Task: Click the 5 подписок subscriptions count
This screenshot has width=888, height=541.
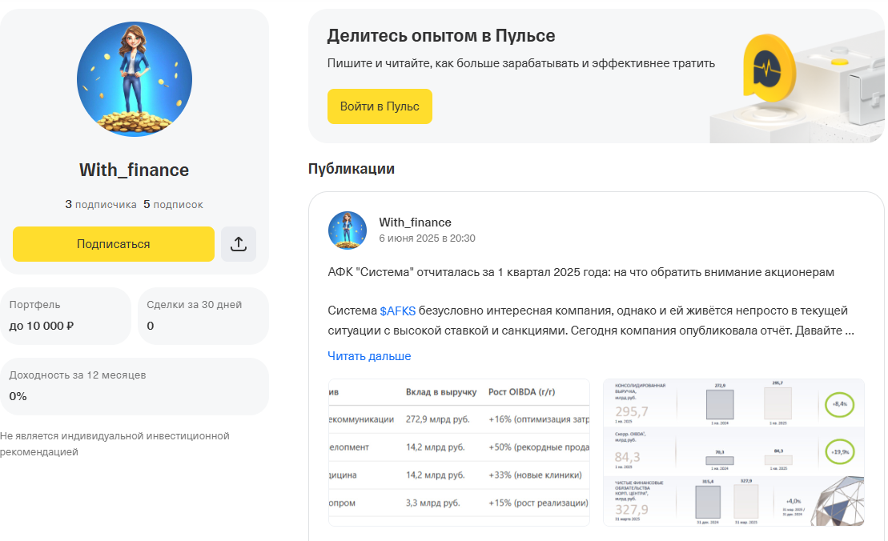Action: [173, 204]
